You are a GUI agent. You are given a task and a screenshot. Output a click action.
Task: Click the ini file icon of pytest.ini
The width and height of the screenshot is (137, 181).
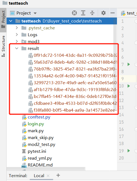pyautogui.click(x=24, y=151)
